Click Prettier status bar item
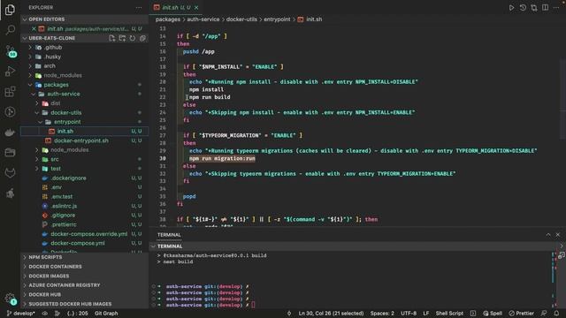 (521, 314)
